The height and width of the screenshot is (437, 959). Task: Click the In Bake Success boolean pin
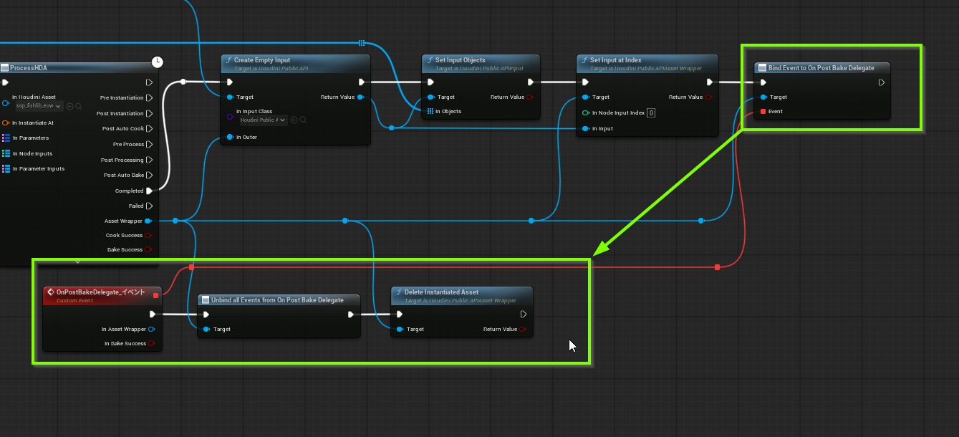pos(152,344)
